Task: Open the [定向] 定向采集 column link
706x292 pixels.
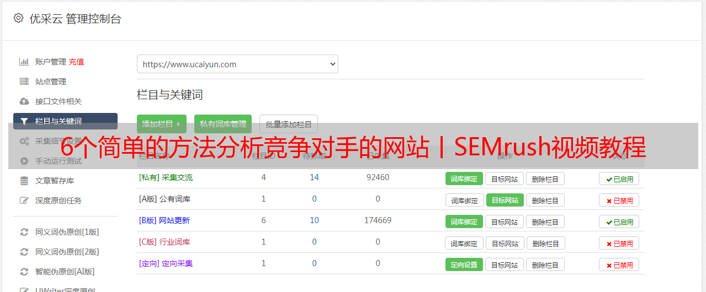Action: (166, 263)
